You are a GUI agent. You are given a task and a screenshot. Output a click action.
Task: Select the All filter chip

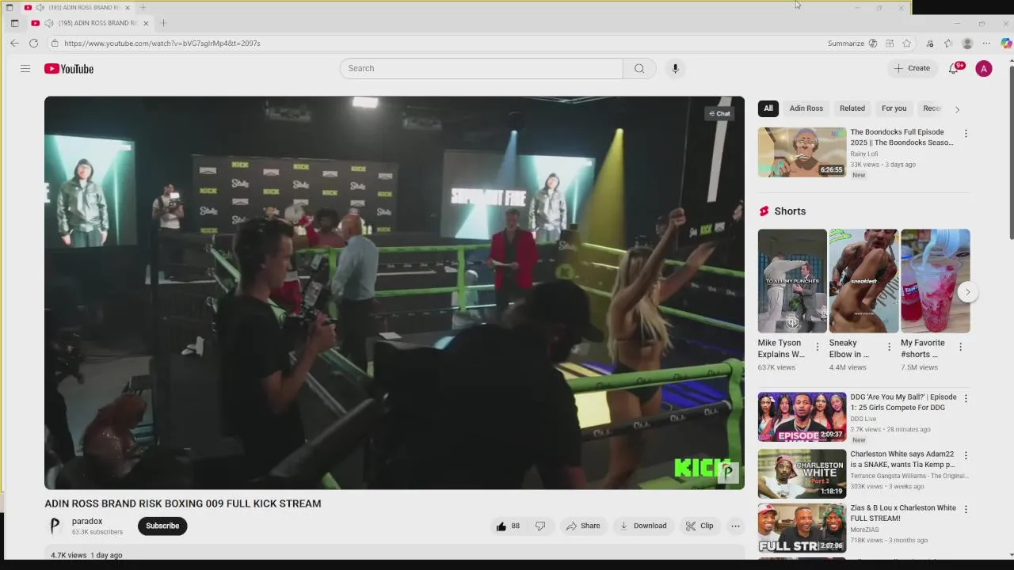768,108
